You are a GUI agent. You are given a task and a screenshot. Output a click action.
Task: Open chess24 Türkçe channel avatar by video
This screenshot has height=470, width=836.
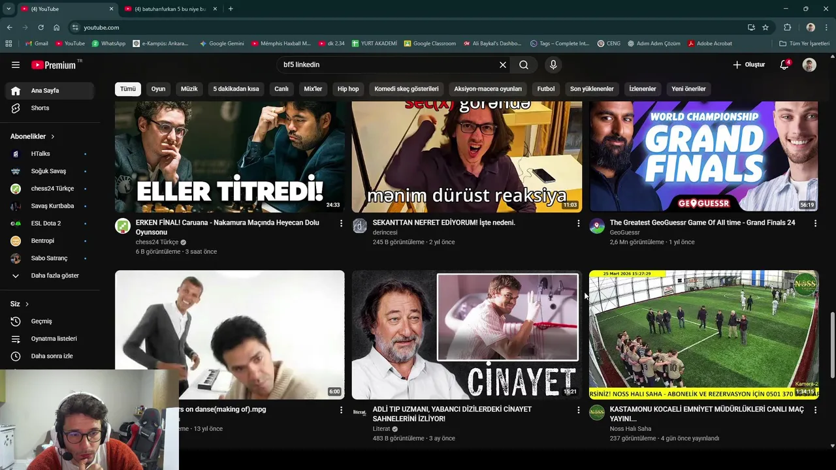point(123,226)
